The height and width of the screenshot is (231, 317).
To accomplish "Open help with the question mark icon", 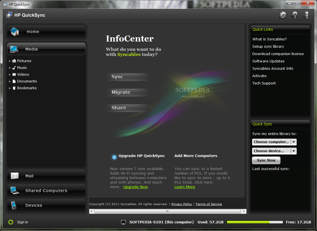I will click(x=295, y=15).
